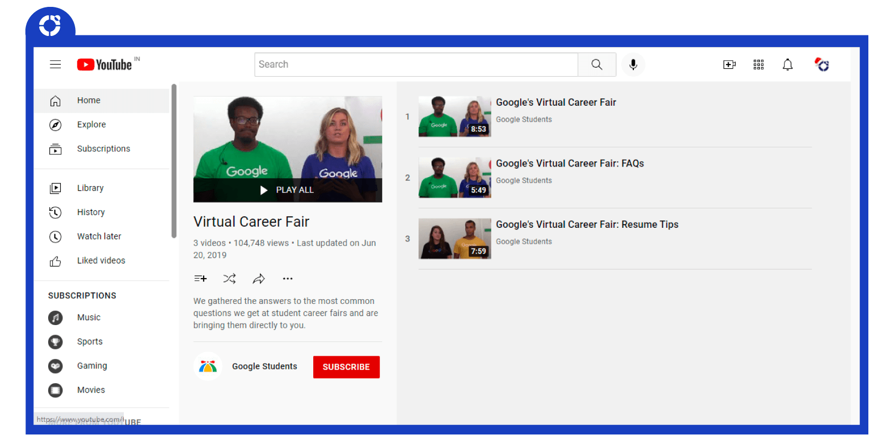Open Music subscription label
889x444 pixels.
click(89, 318)
